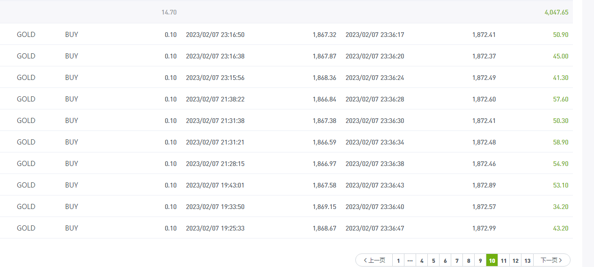Open page 9 in pagination

(x=480, y=260)
